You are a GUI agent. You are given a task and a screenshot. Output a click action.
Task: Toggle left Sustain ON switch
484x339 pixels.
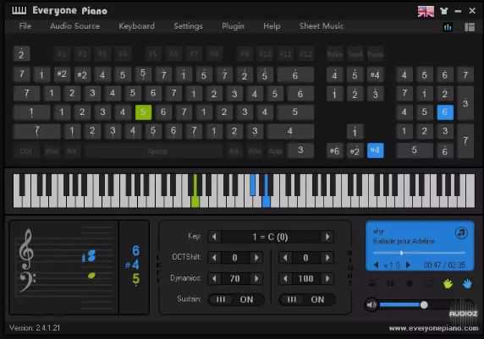tap(236, 299)
